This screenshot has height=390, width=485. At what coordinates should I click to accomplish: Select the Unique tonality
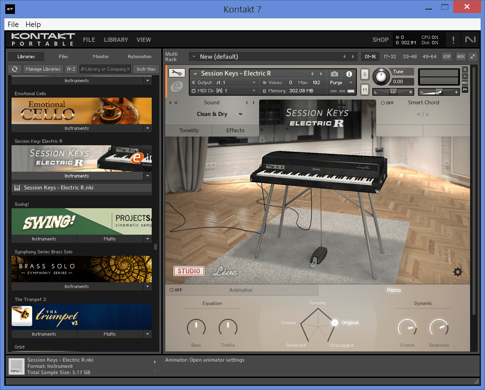tap(288, 322)
